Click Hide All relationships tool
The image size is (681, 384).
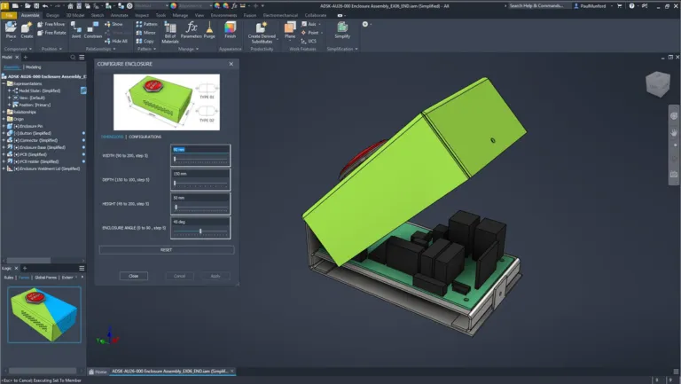click(x=116, y=42)
